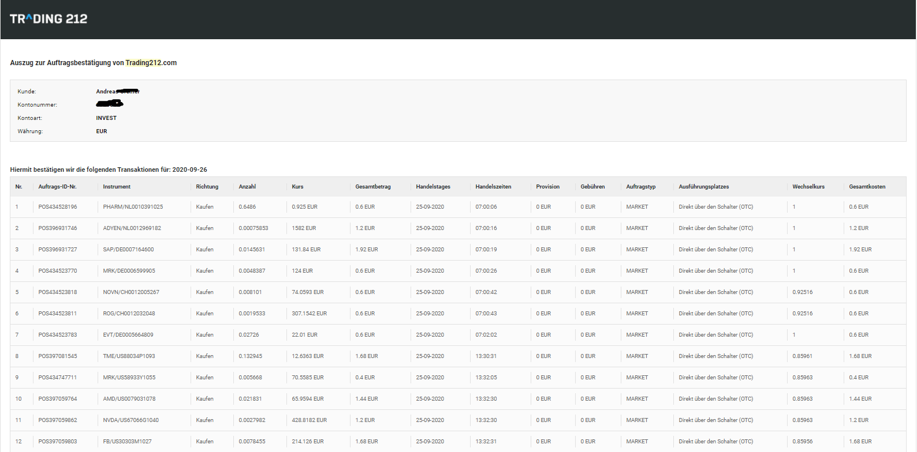The width and height of the screenshot is (917, 452).
Task: Click trade time 07:00:42
Action: (486, 292)
